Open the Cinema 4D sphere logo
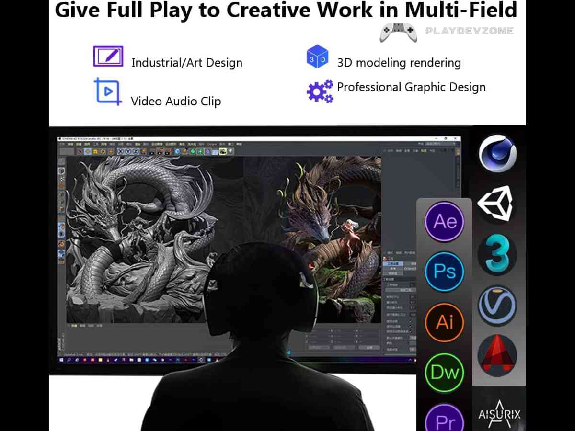This screenshot has width=575, height=431. click(x=498, y=154)
